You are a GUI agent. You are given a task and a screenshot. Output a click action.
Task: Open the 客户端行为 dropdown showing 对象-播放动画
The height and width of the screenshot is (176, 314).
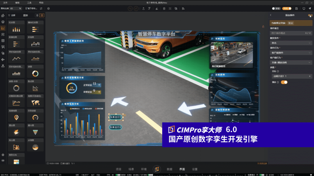(291, 63)
